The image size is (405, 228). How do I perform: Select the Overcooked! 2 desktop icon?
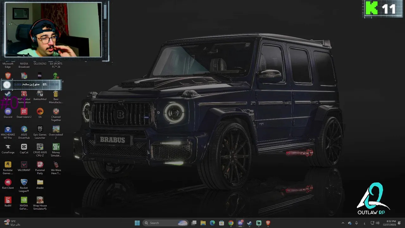[56, 132]
